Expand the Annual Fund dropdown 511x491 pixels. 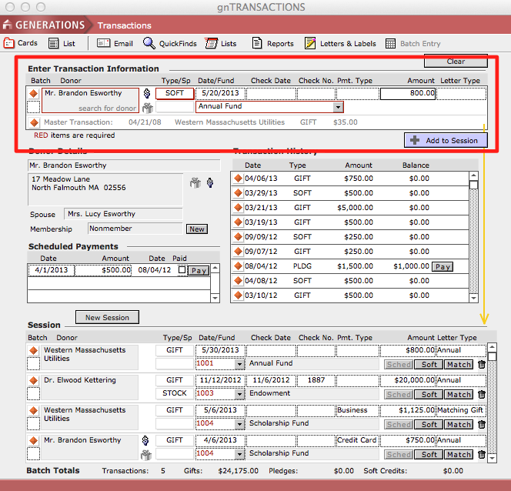(x=338, y=108)
